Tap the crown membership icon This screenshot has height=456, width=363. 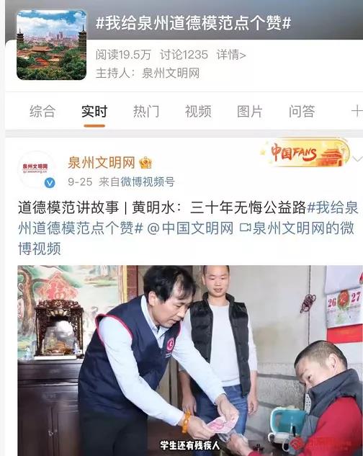[x=145, y=163]
